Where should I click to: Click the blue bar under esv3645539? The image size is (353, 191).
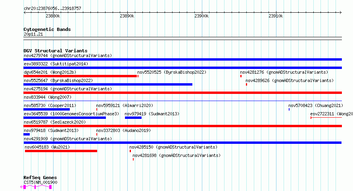65,118
